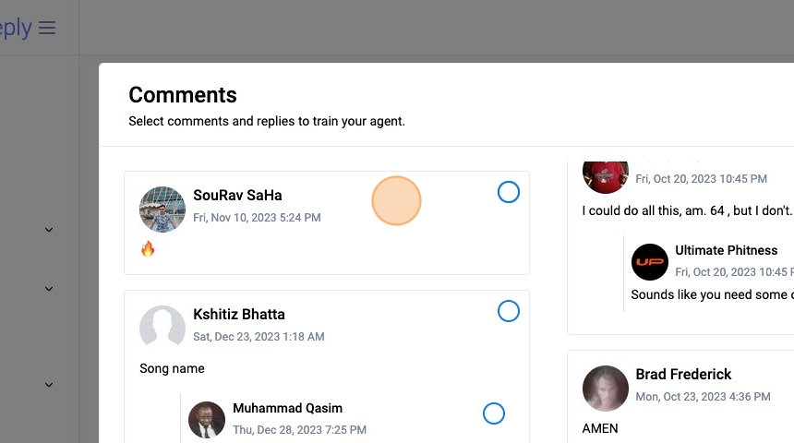This screenshot has width=794, height=443.
Task: Click the "AMEN" comment text
Action: click(x=600, y=428)
